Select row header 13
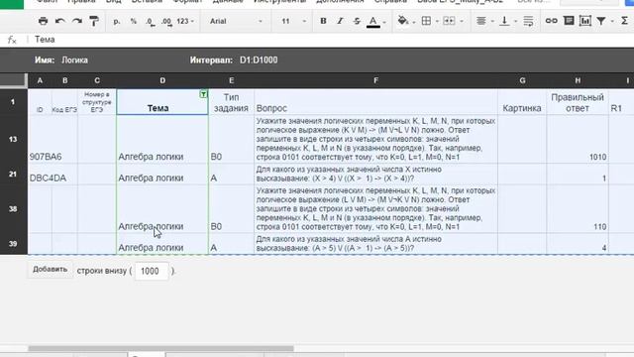The width and height of the screenshot is (634, 357). tap(13, 139)
